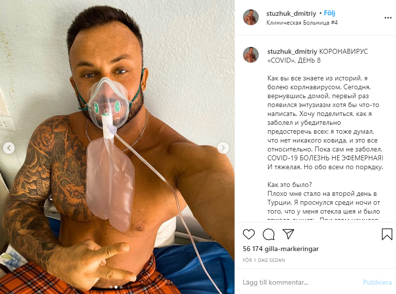Select first carousel indicator dot

click(111, 287)
